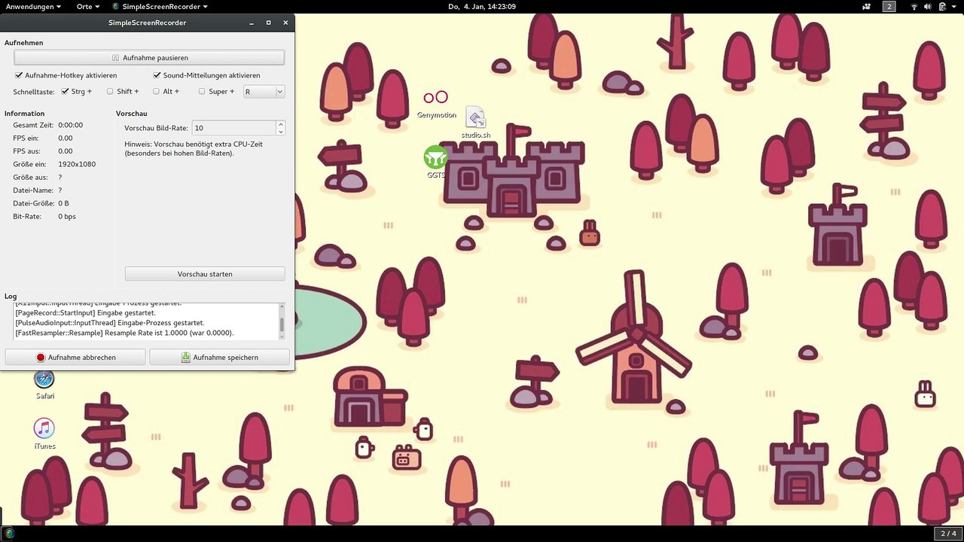Open the Anwendungen menu
Viewport: 964px width, 542px height.
pos(33,6)
